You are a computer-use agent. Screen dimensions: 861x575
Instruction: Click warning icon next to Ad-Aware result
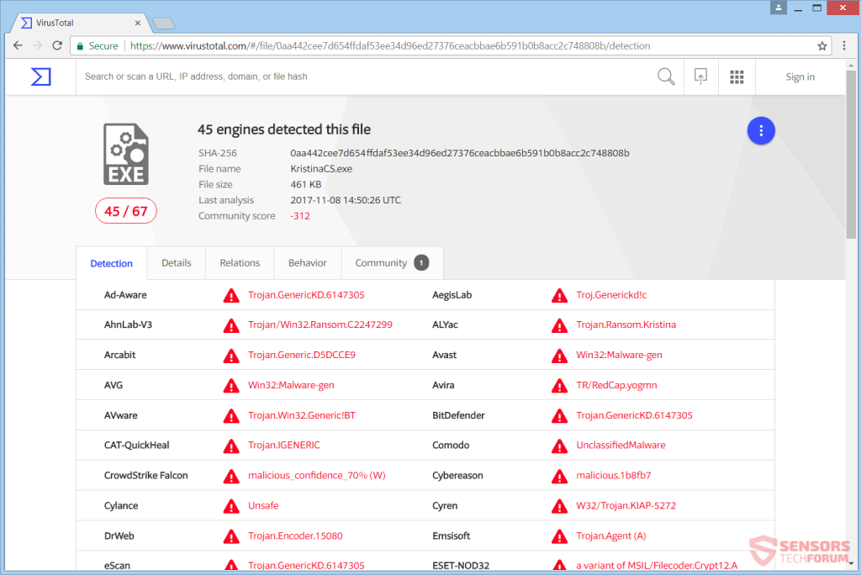coord(231,295)
